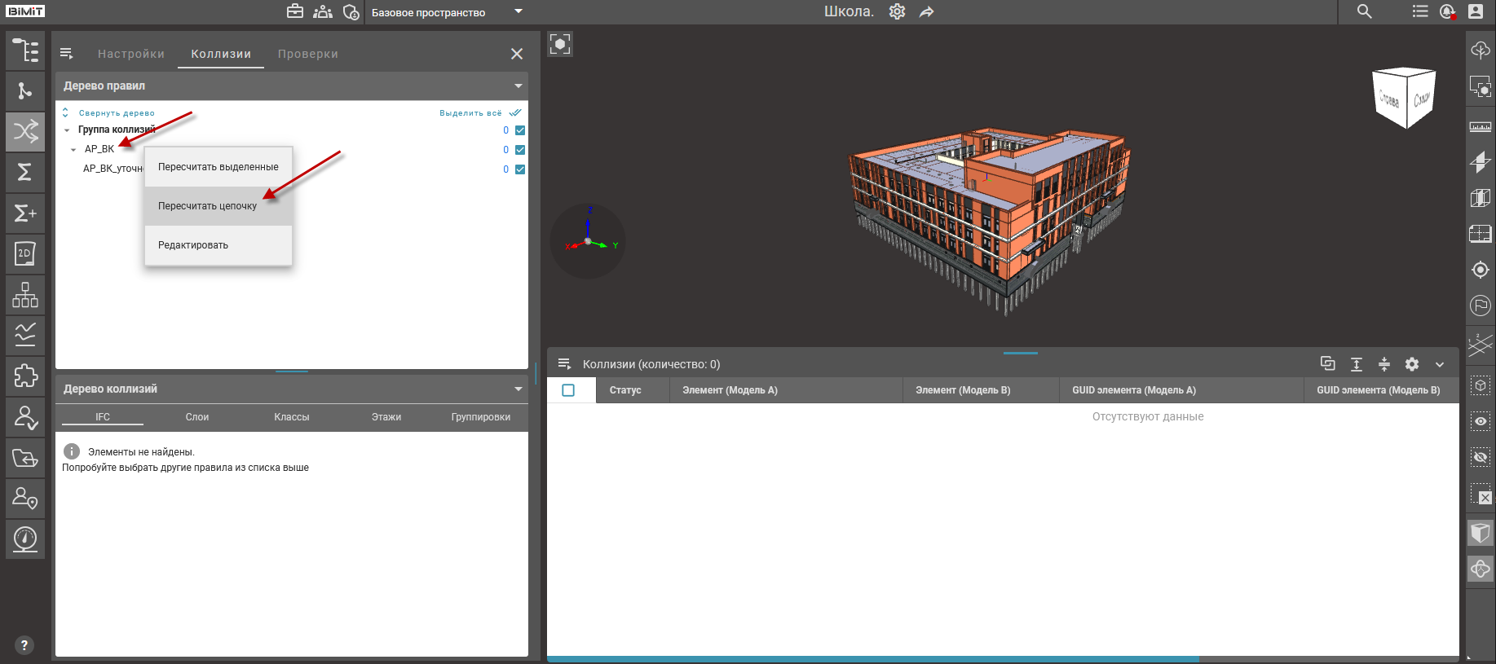Click the fit-to-view icon in 3D viewport
This screenshot has height=664, width=1496.
[x=560, y=44]
